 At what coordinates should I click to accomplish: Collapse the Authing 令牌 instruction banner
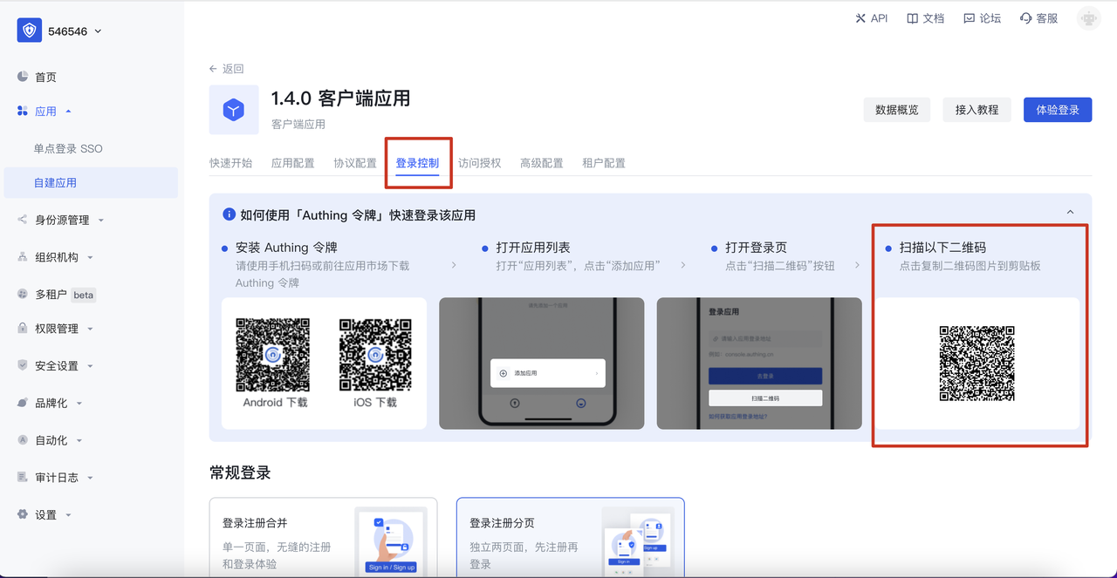point(1072,211)
